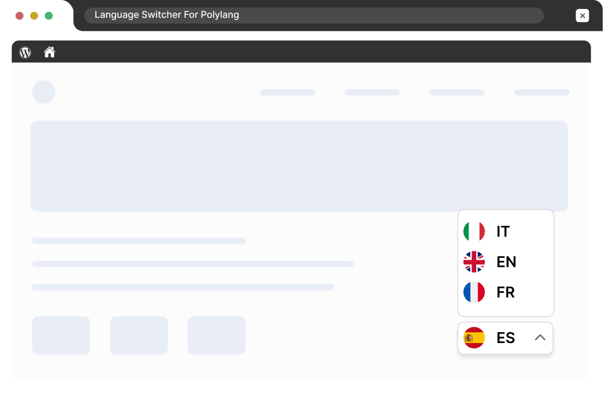Select the UK flag icon
Image resolution: width=603 pixels, height=402 pixels.
tap(474, 261)
